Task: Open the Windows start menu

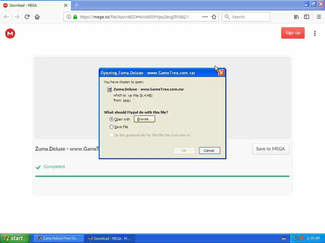Action: tap(15, 239)
